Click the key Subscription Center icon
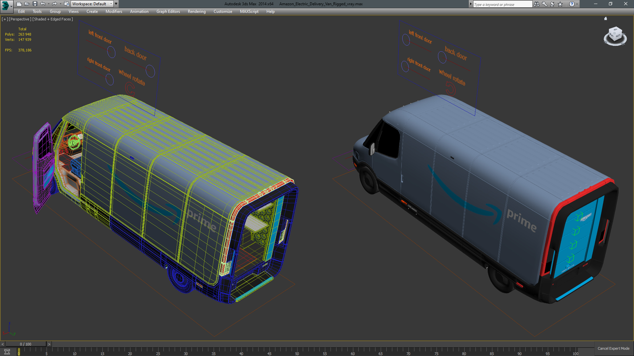The height and width of the screenshot is (356, 634). point(545,4)
